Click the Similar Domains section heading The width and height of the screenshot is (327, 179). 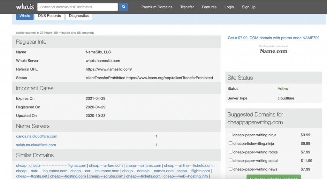[35, 155]
